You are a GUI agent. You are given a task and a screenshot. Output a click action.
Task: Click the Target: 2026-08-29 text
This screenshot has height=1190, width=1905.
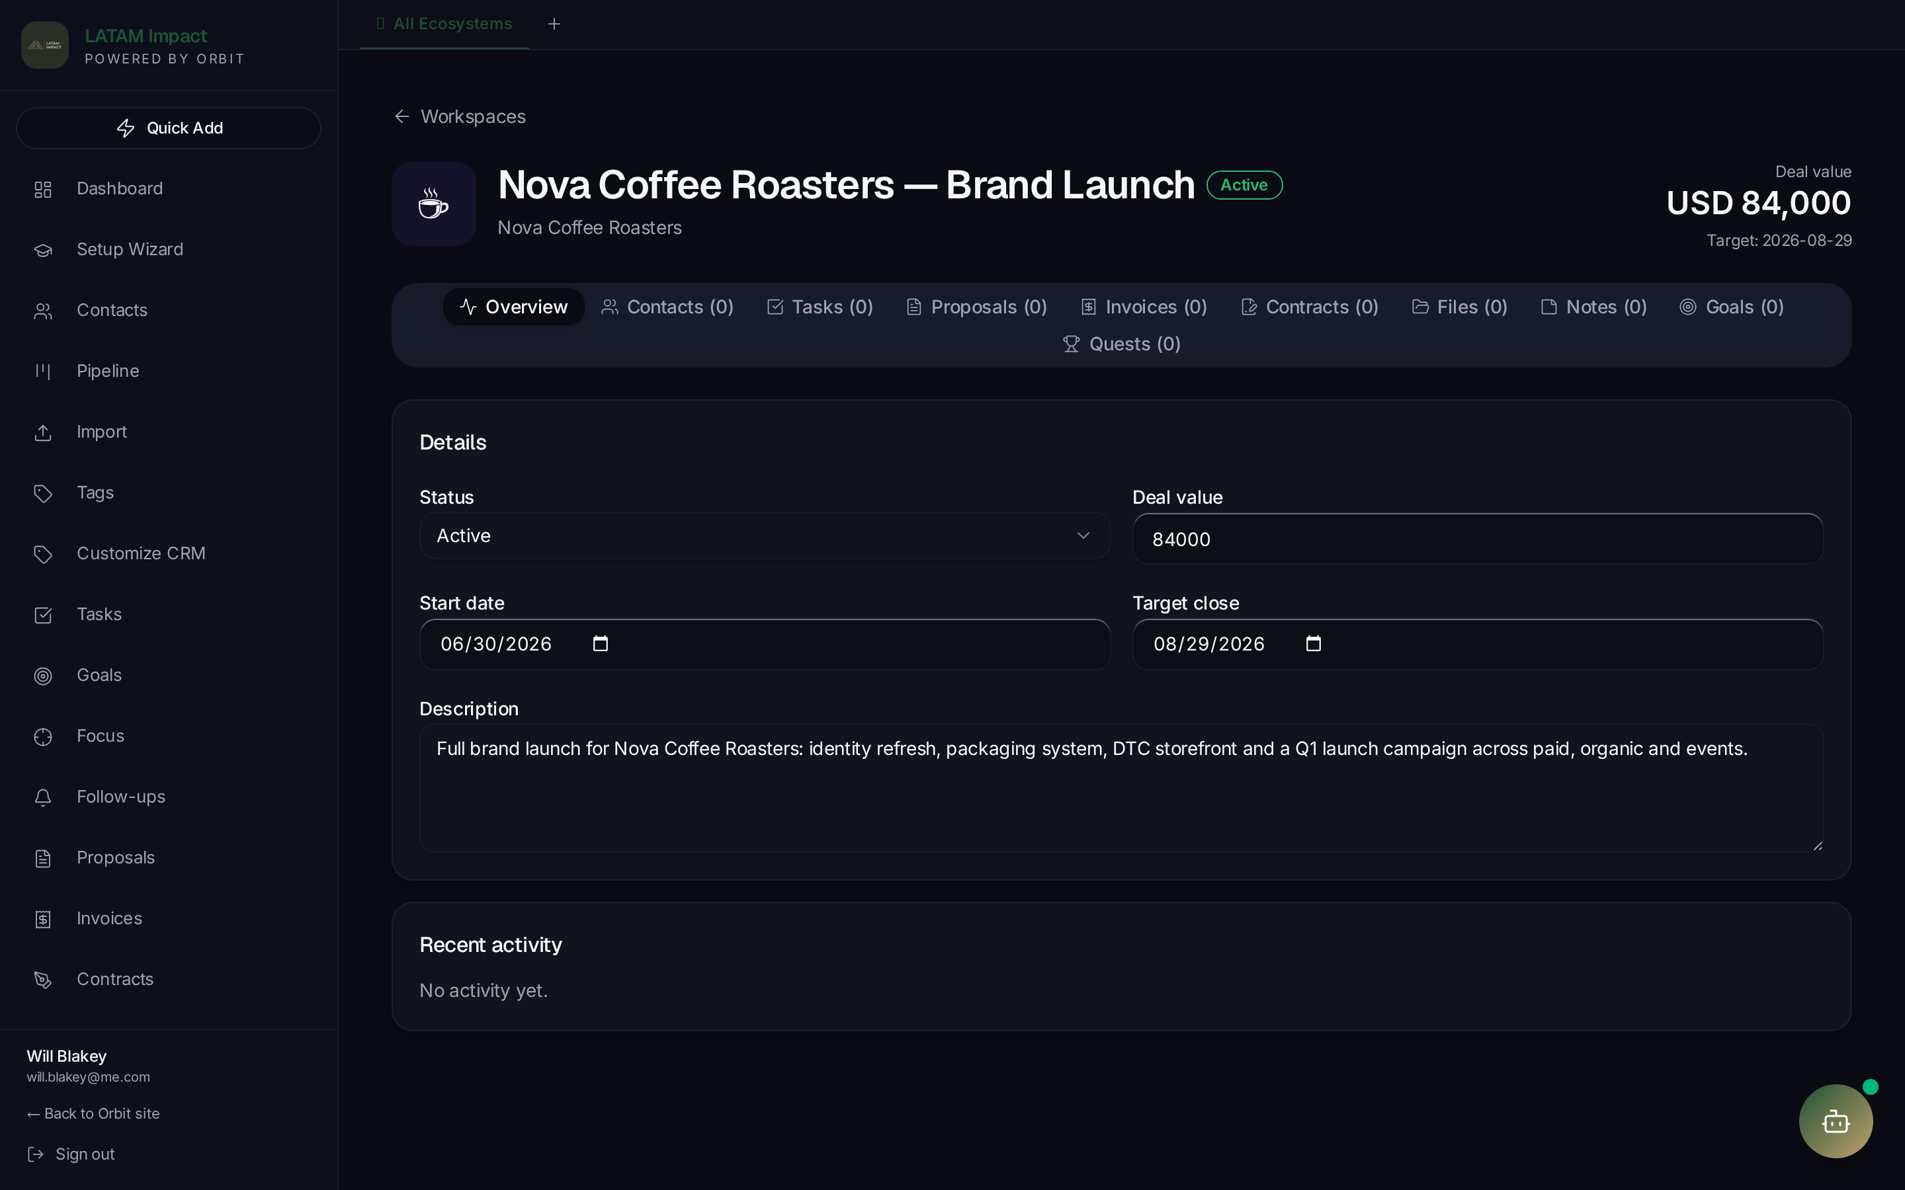[1779, 241]
